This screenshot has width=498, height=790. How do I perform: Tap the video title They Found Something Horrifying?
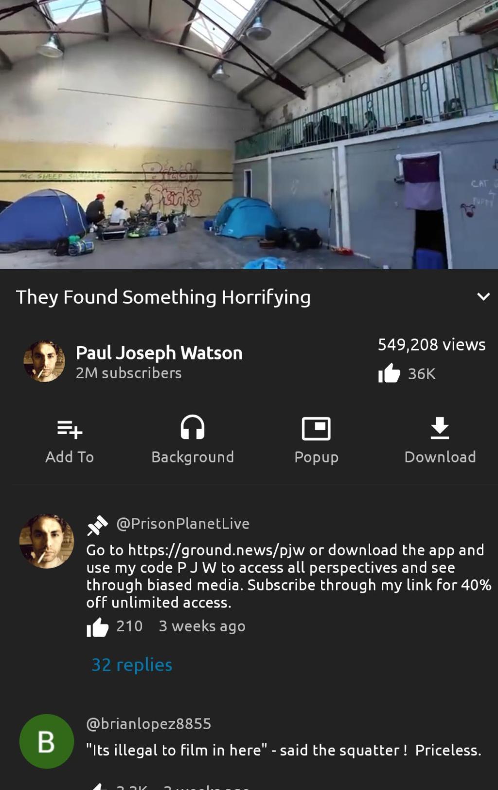[x=163, y=297]
